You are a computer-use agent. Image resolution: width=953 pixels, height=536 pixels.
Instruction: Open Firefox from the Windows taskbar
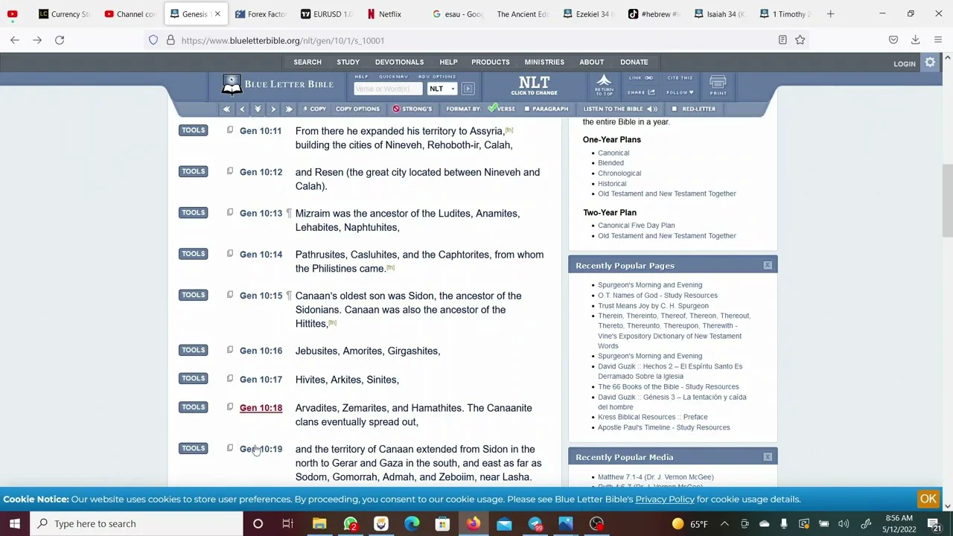tap(474, 523)
